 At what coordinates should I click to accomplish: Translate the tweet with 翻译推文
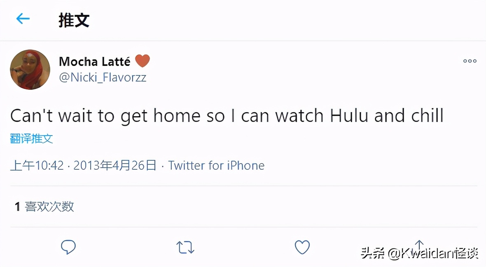tap(31, 138)
